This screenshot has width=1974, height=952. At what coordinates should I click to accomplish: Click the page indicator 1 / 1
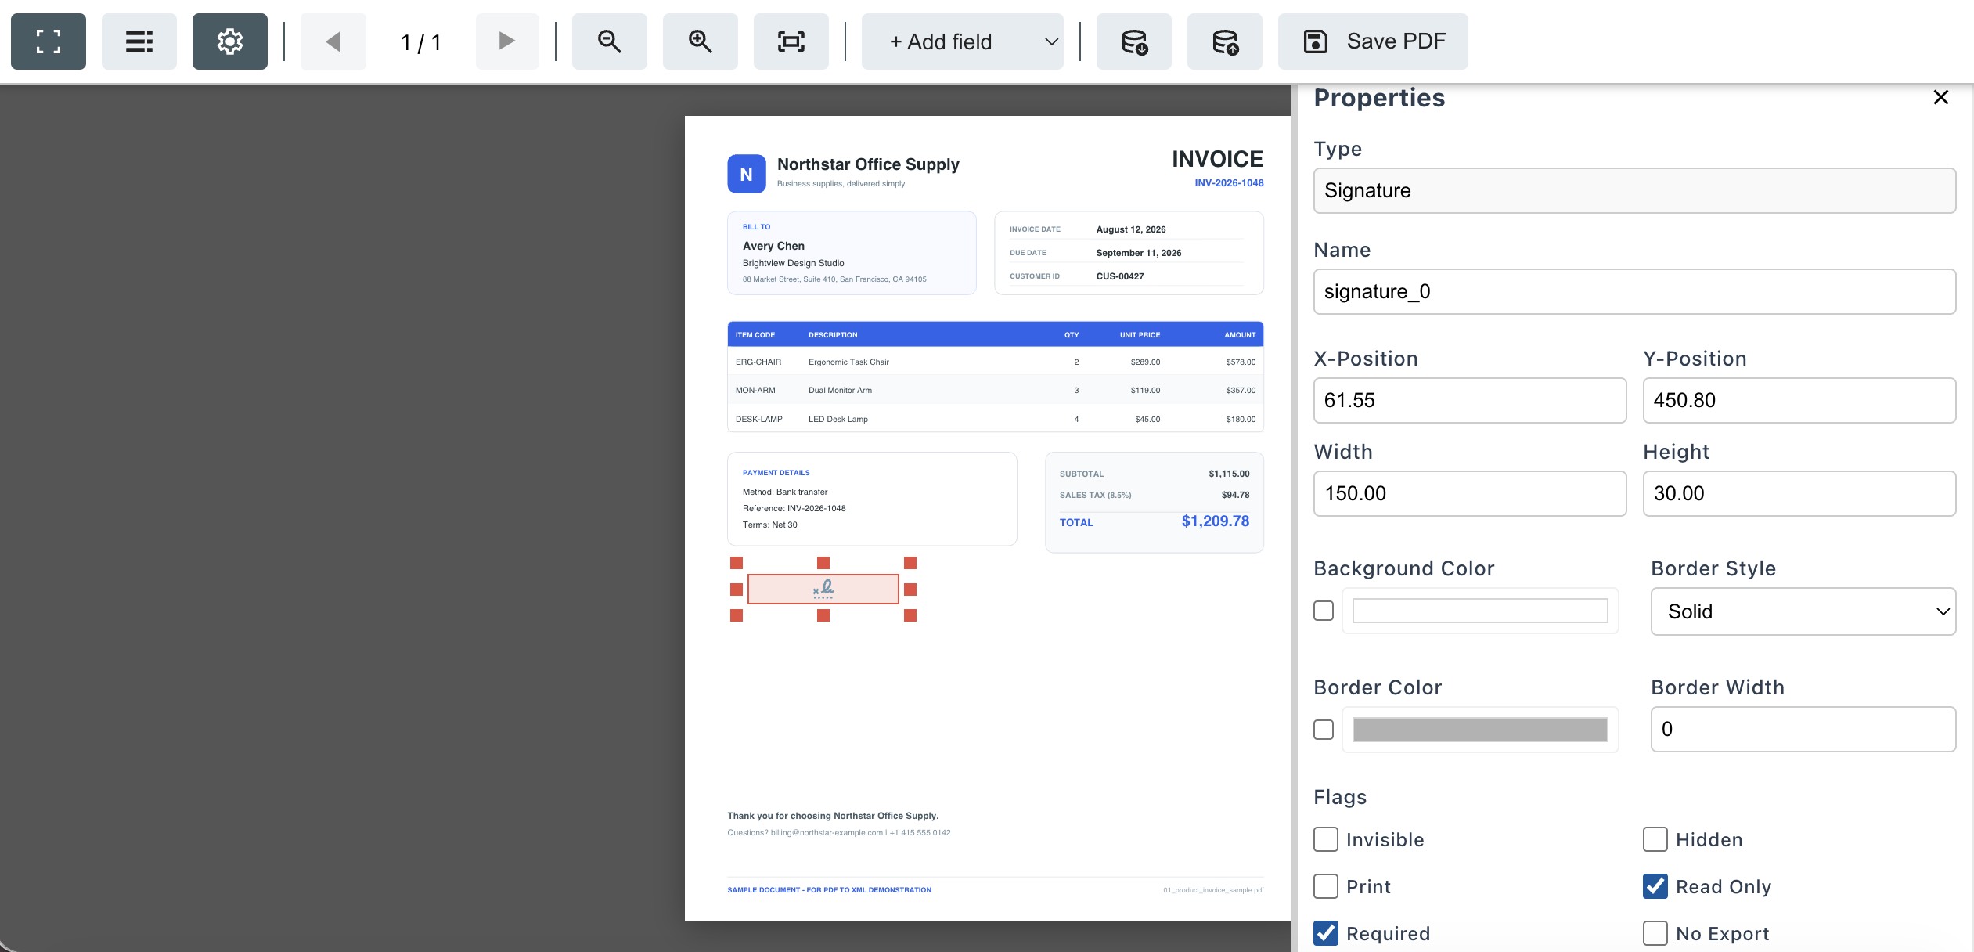pyautogui.click(x=421, y=42)
